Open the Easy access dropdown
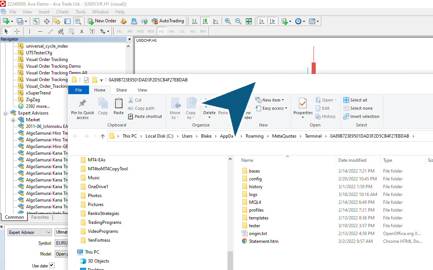This screenshot has width=433, height=270. click(271, 108)
